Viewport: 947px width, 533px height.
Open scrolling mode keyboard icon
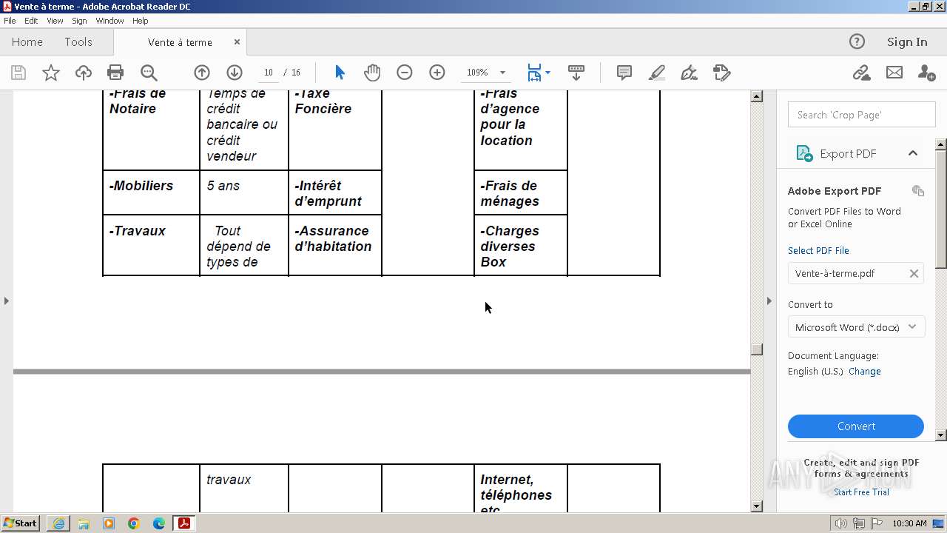576,73
